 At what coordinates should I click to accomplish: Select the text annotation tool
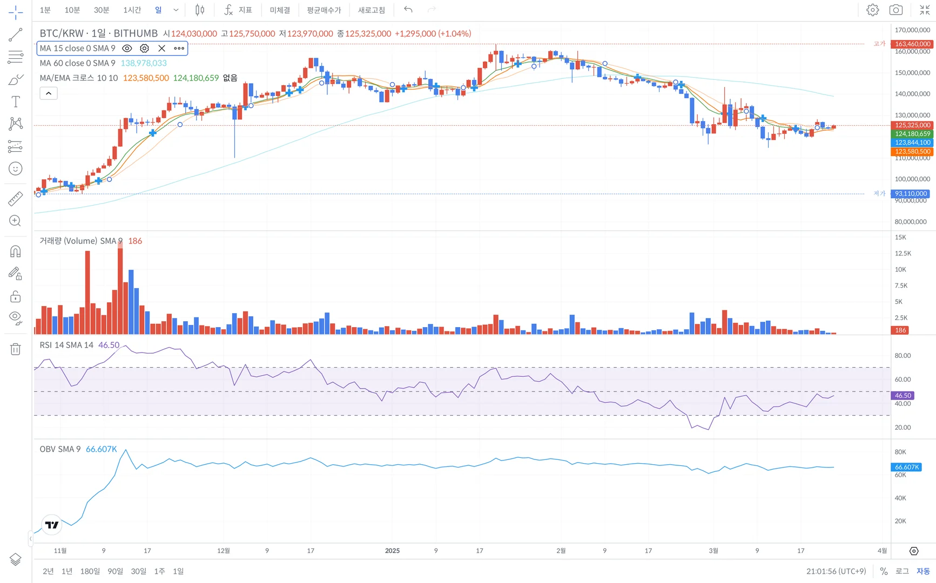[x=16, y=101]
